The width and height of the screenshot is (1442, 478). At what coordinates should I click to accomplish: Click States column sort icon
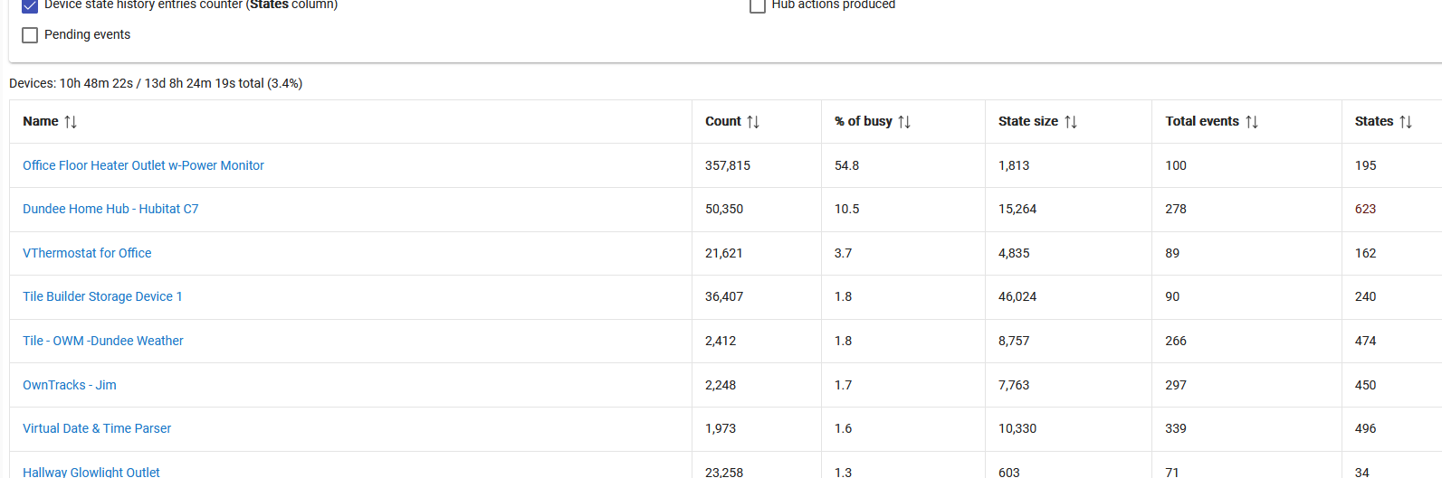tap(1406, 122)
